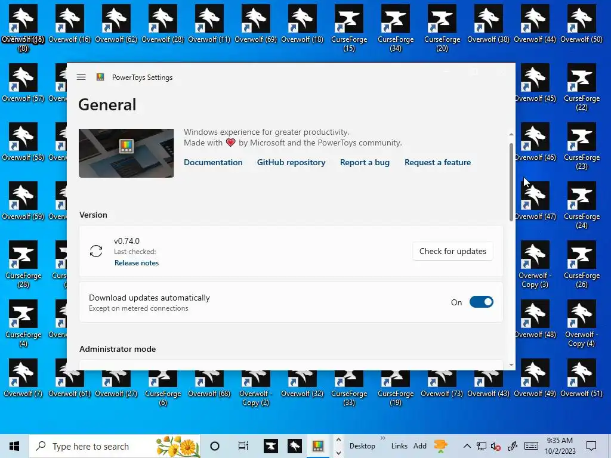This screenshot has height=458, width=611.
Task: Select the Overwolf (18) desktop shortcut
Action: [x=303, y=23]
